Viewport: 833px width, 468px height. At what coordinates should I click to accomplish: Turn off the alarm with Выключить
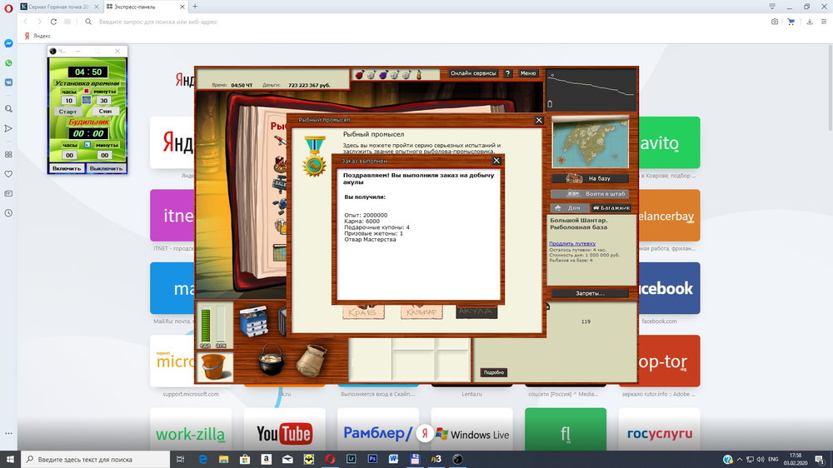[x=106, y=168]
